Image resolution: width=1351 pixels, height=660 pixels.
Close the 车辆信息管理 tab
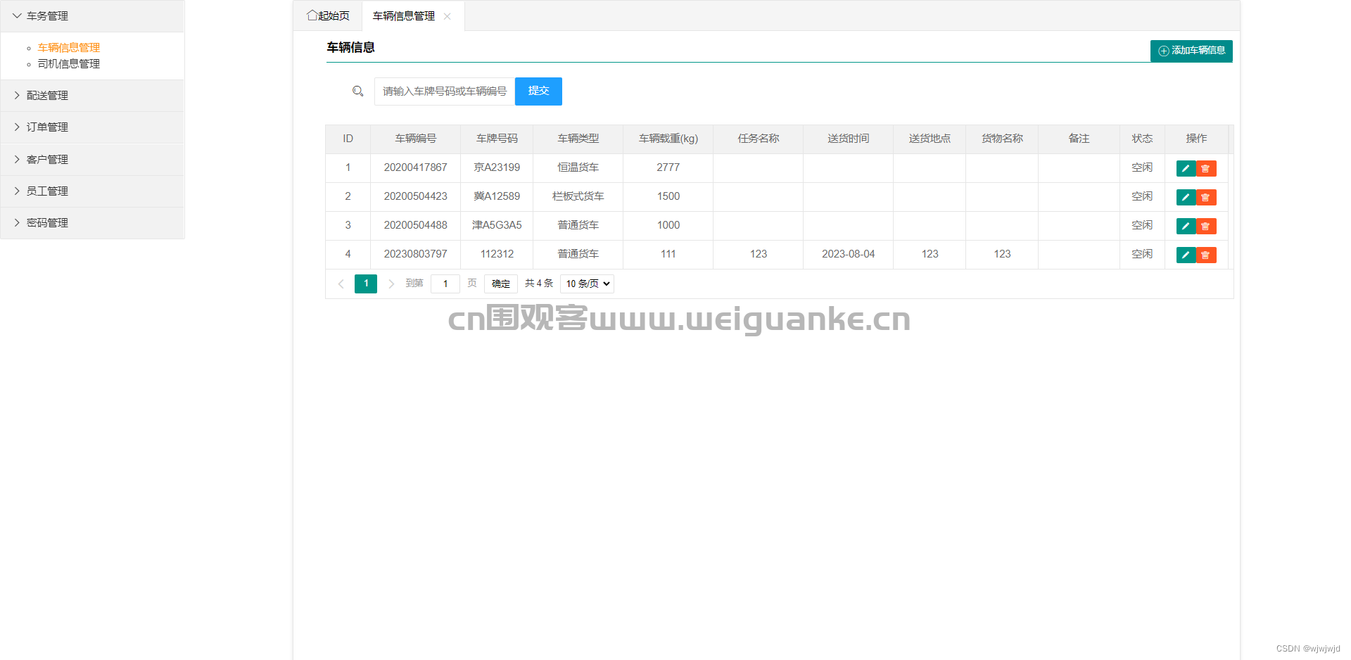point(447,16)
